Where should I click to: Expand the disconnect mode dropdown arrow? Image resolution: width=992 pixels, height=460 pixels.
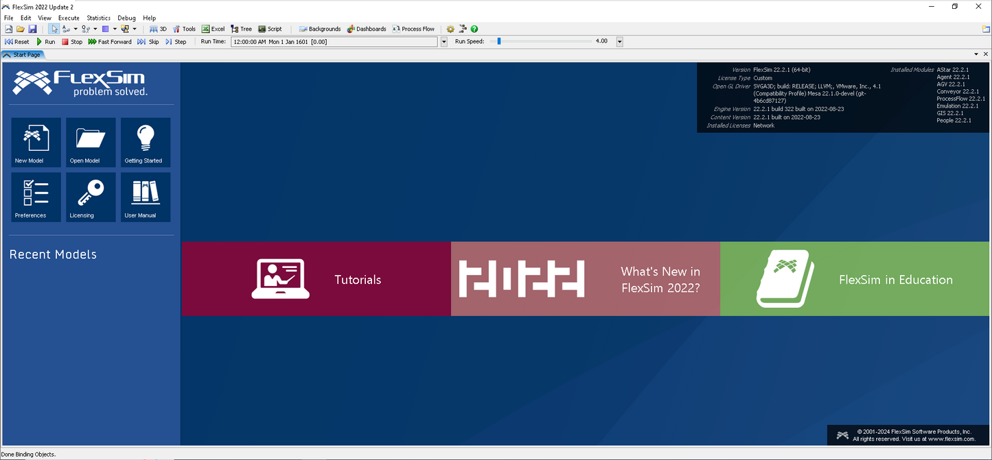tap(95, 29)
